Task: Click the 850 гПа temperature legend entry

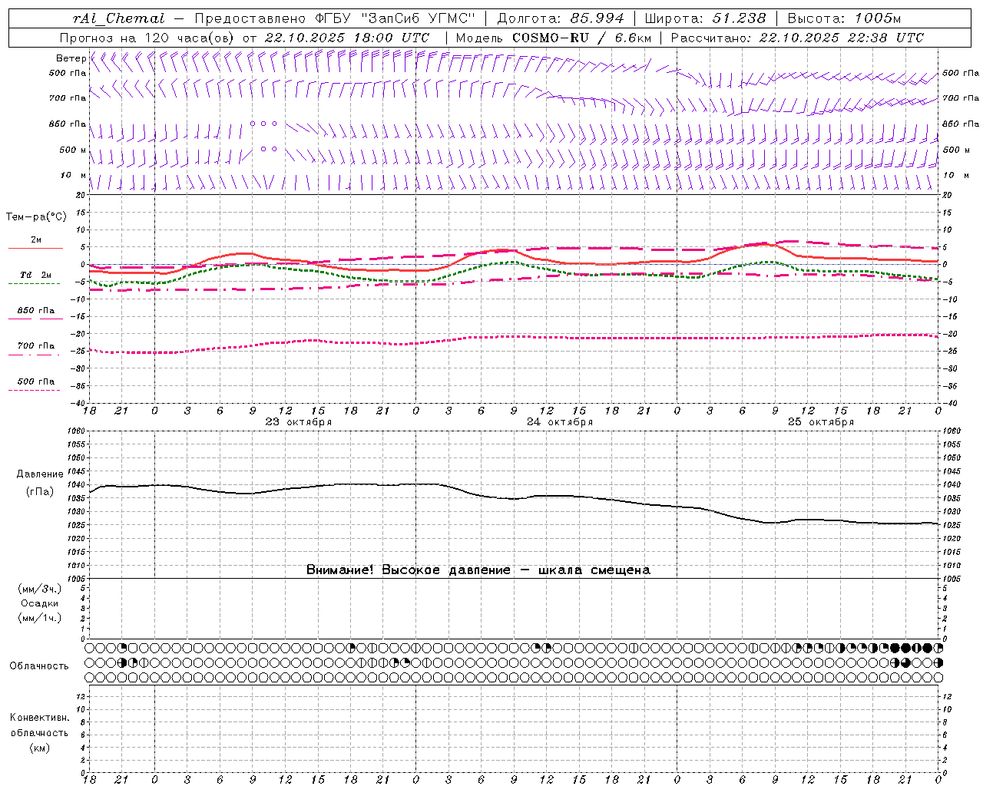Action: pyautogui.click(x=36, y=311)
